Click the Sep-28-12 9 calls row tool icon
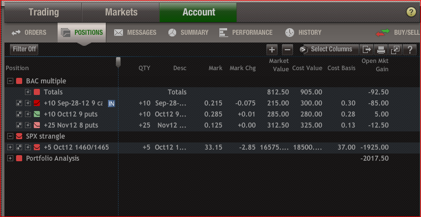 19,103
